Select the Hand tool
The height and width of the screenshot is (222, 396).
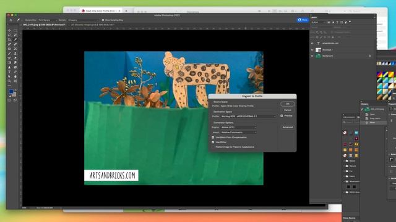click(15, 76)
